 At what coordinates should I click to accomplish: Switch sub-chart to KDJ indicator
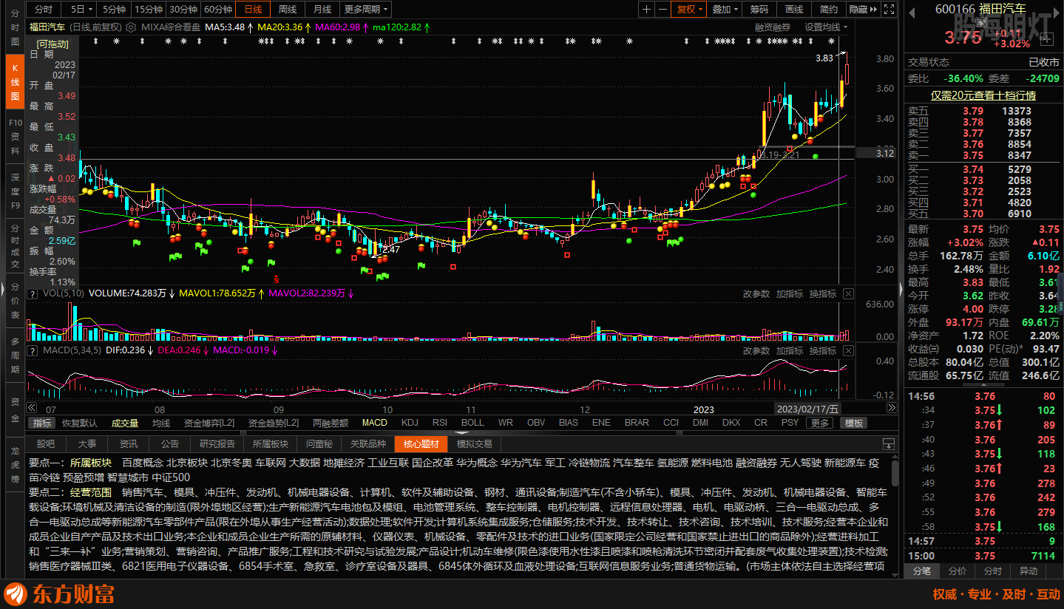(x=410, y=423)
